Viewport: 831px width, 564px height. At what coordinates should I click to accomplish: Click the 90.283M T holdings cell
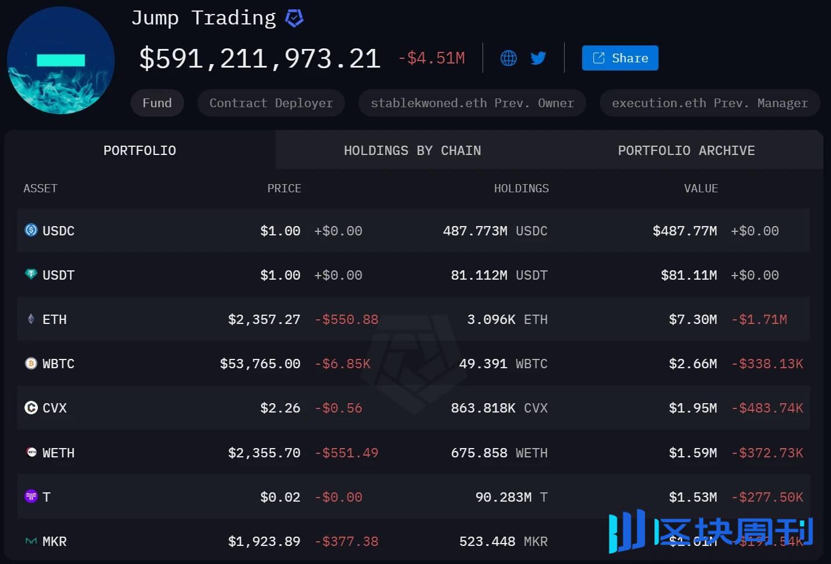(512, 497)
